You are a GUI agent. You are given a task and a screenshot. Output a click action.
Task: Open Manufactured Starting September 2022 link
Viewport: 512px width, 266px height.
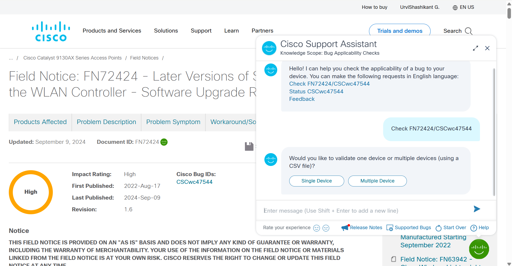point(433,241)
